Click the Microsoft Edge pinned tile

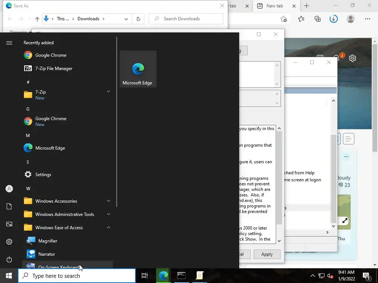[138, 69]
